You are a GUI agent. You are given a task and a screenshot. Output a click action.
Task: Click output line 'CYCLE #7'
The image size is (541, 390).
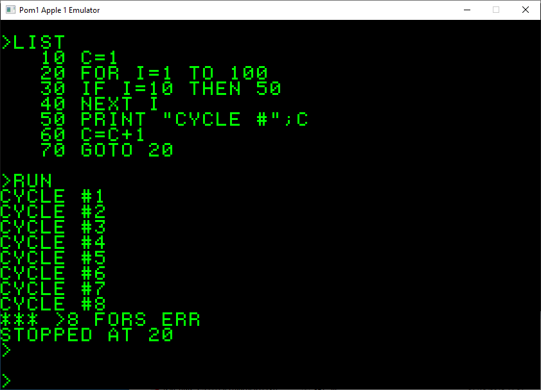tap(53, 289)
